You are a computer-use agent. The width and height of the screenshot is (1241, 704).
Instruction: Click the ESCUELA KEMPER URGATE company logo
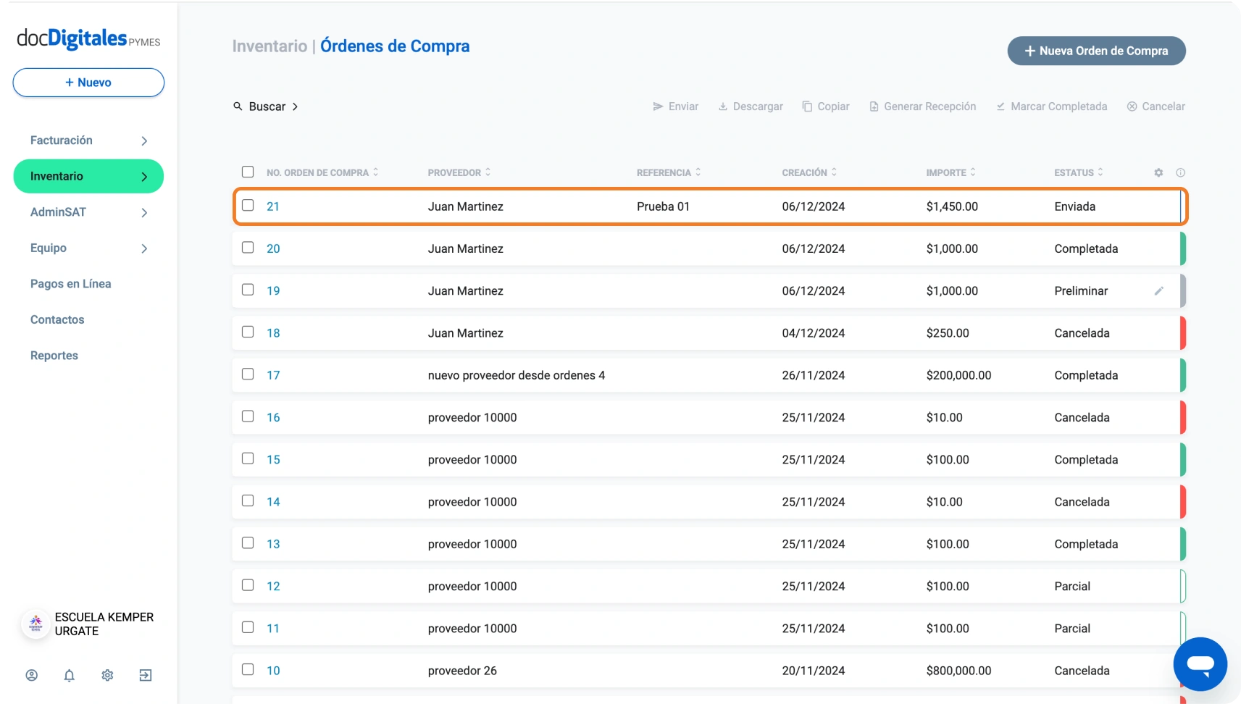click(x=35, y=624)
